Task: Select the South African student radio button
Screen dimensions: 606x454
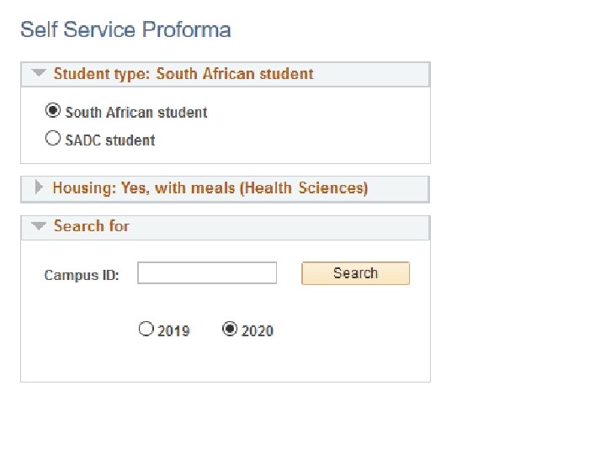Action: 53,111
